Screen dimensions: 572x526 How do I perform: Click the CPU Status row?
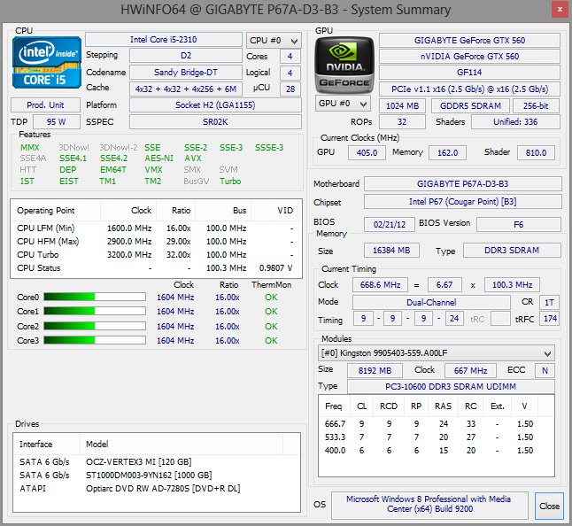[x=156, y=268]
